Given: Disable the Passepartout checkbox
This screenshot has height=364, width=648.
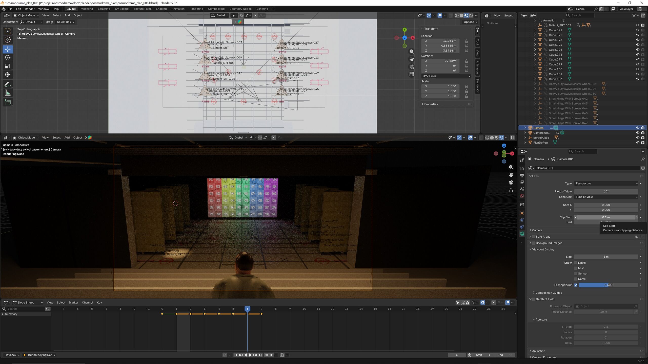Looking at the screenshot, I should click(576, 285).
